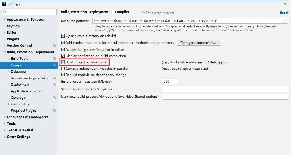This screenshot has width=291, height=155.
Task: Click the note '(may require larger heap size)'
Action: coord(185,69)
